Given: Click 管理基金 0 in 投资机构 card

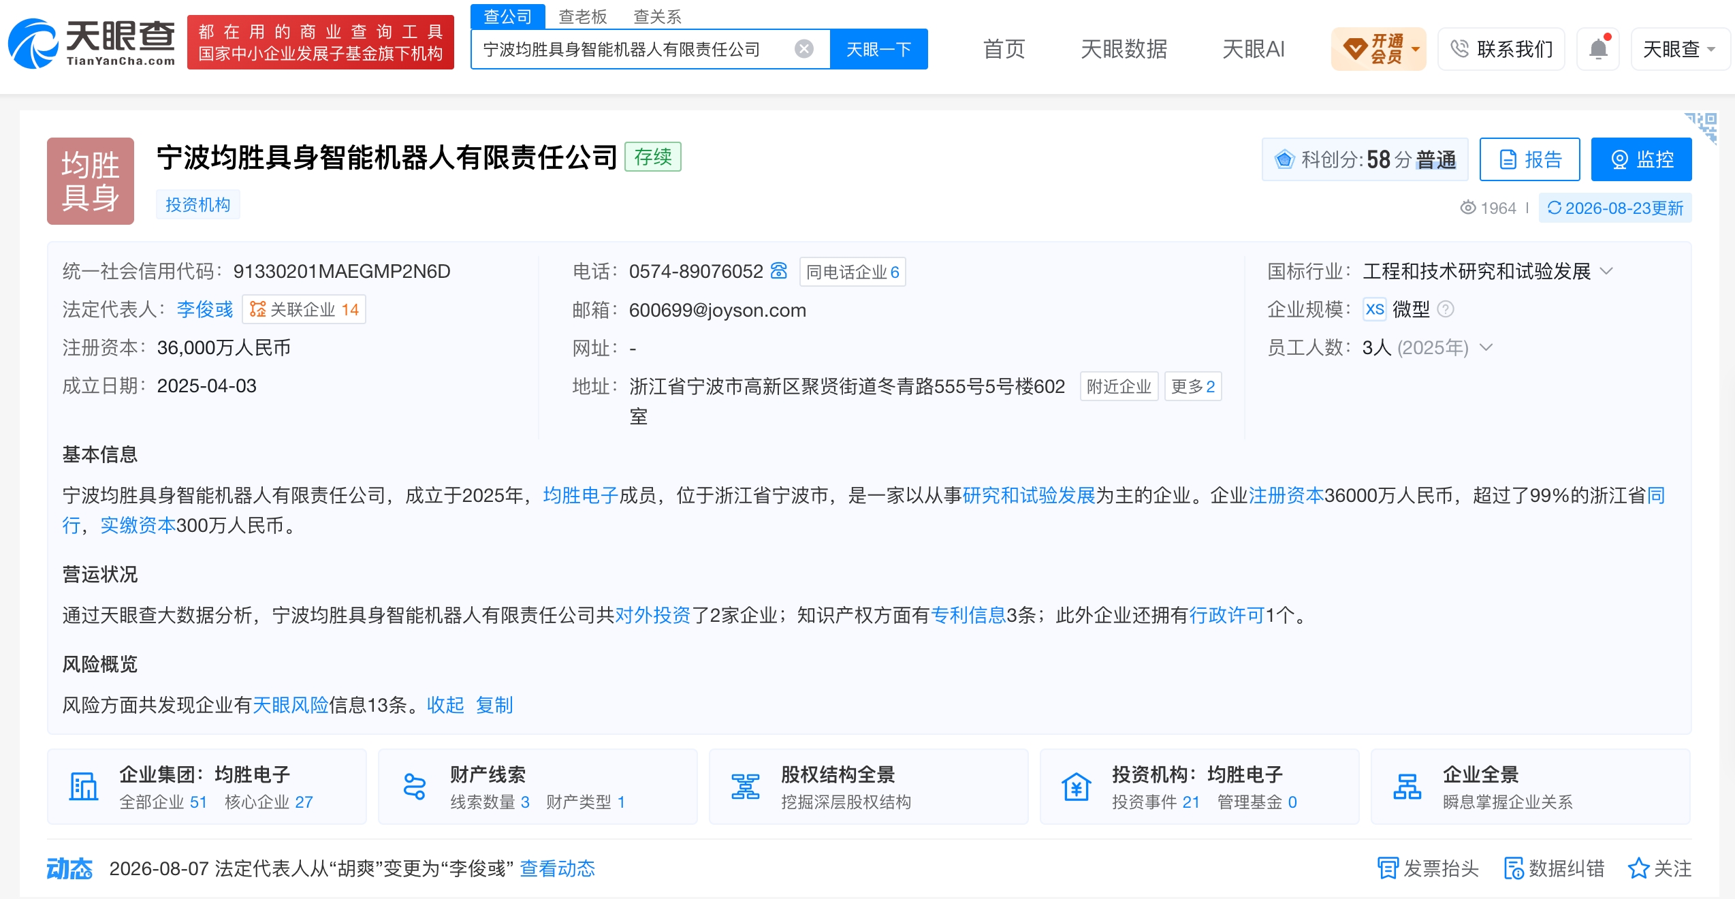Looking at the screenshot, I should (1258, 802).
